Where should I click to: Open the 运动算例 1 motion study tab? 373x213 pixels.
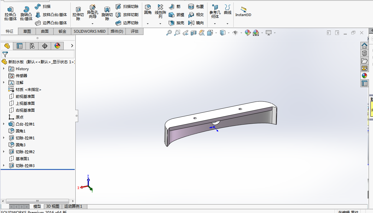pos(74,206)
